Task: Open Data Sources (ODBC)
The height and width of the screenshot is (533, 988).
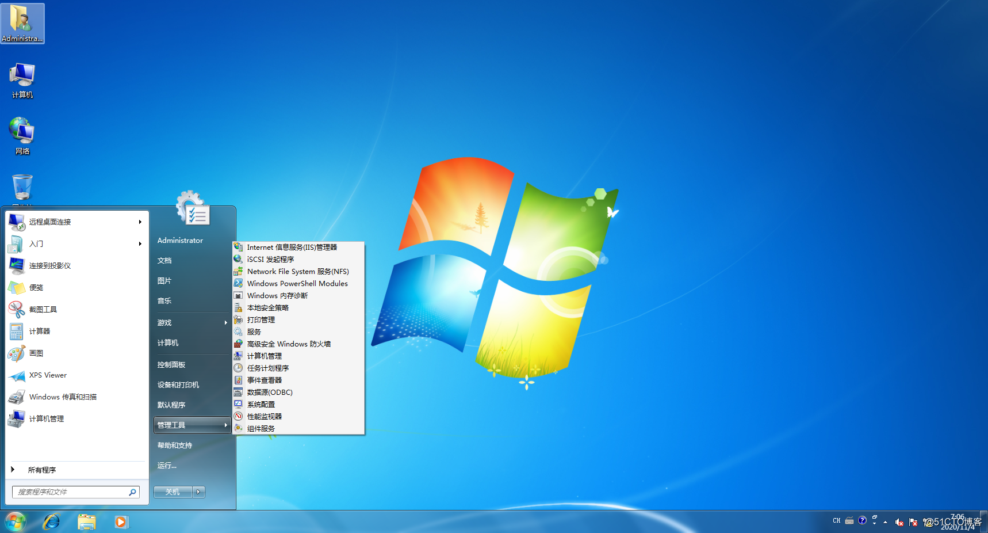Action: click(x=298, y=392)
